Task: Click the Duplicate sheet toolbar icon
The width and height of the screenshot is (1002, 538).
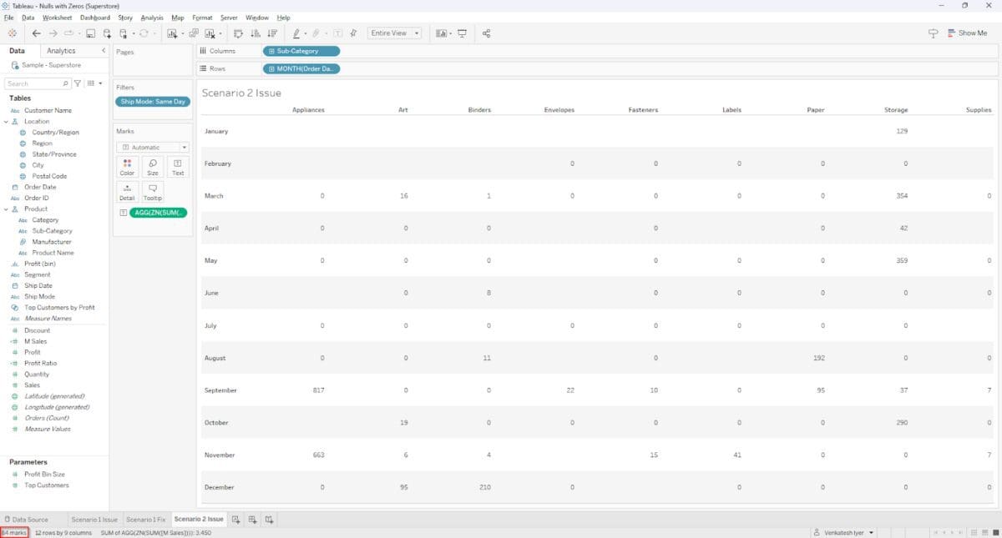Action: pyautogui.click(x=194, y=33)
